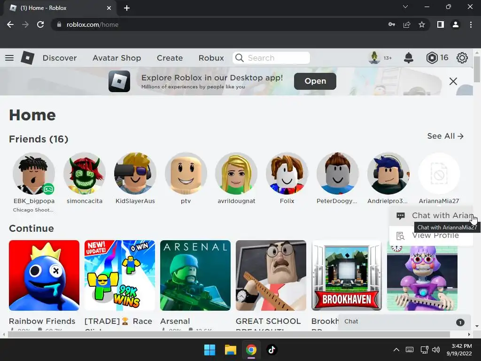
Task: Click the Roblox logo icon
Action: point(27,58)
